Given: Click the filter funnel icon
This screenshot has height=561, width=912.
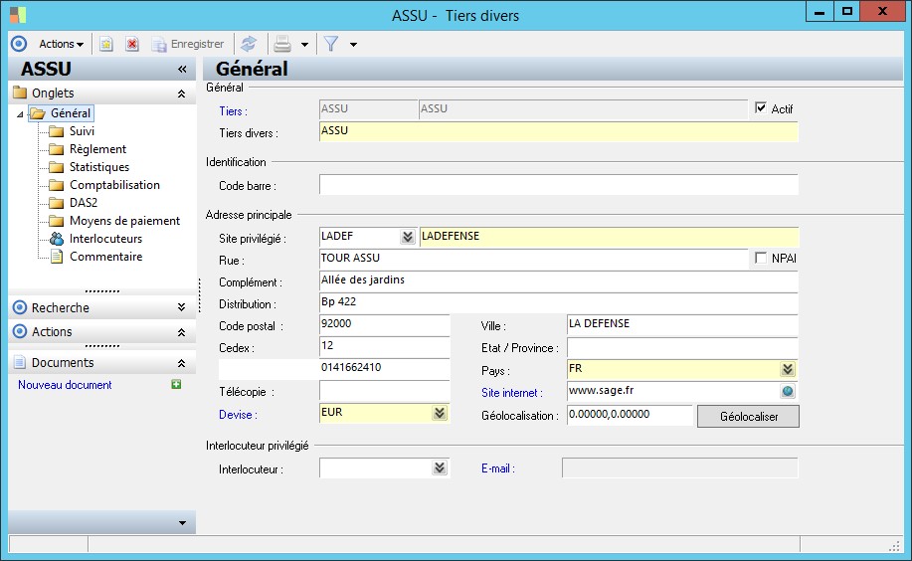Looking at the screenshot, I should click(x=331, y=44).
